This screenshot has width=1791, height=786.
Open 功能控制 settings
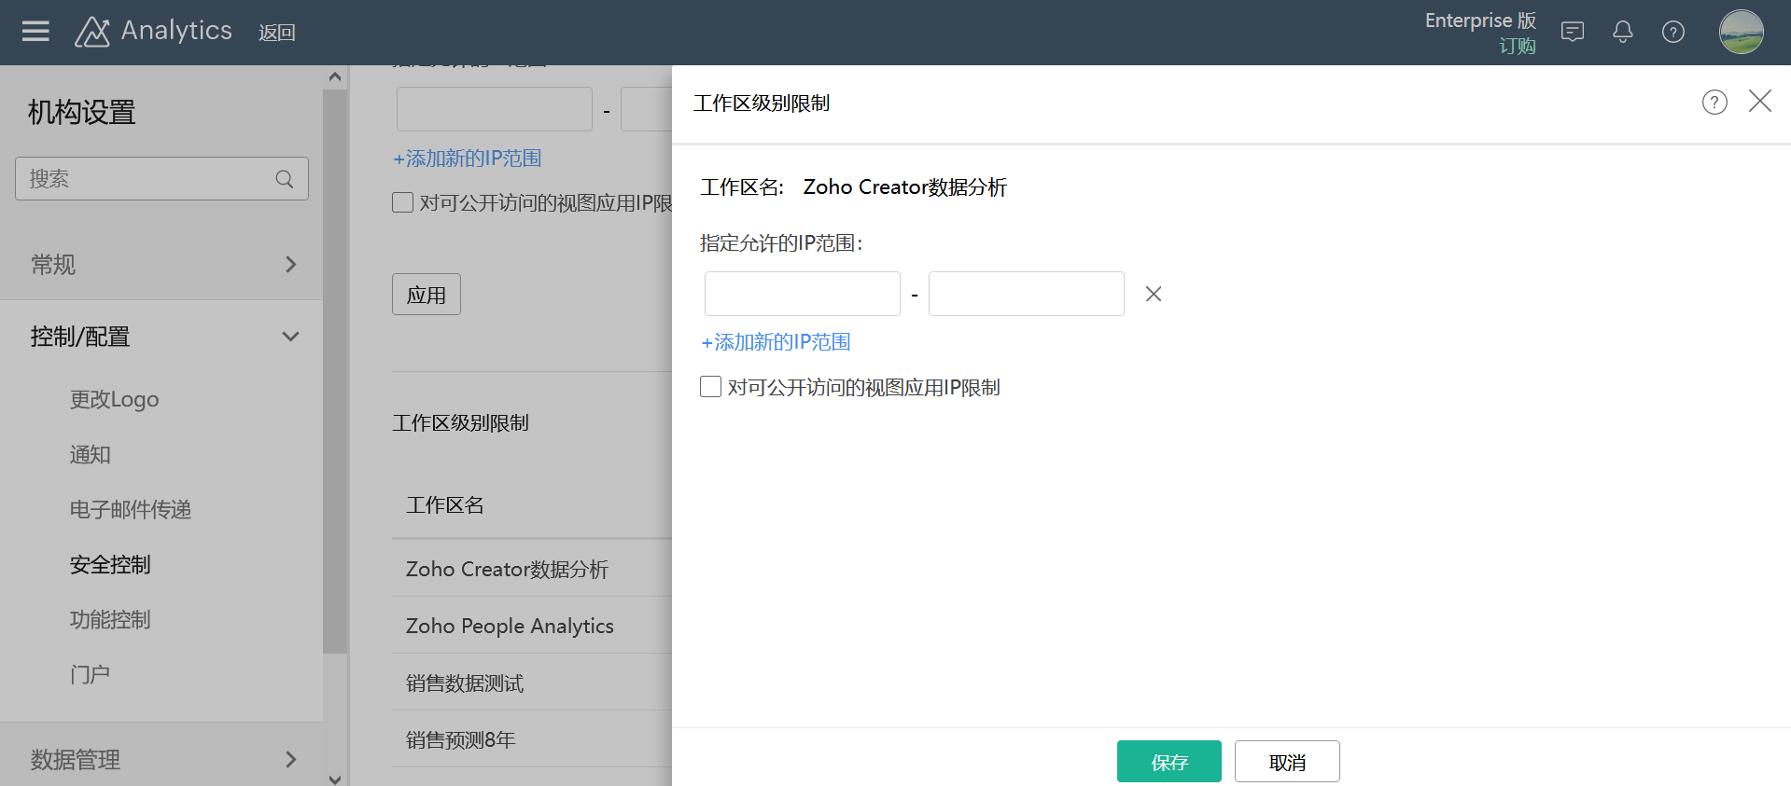tap(110, 619)
